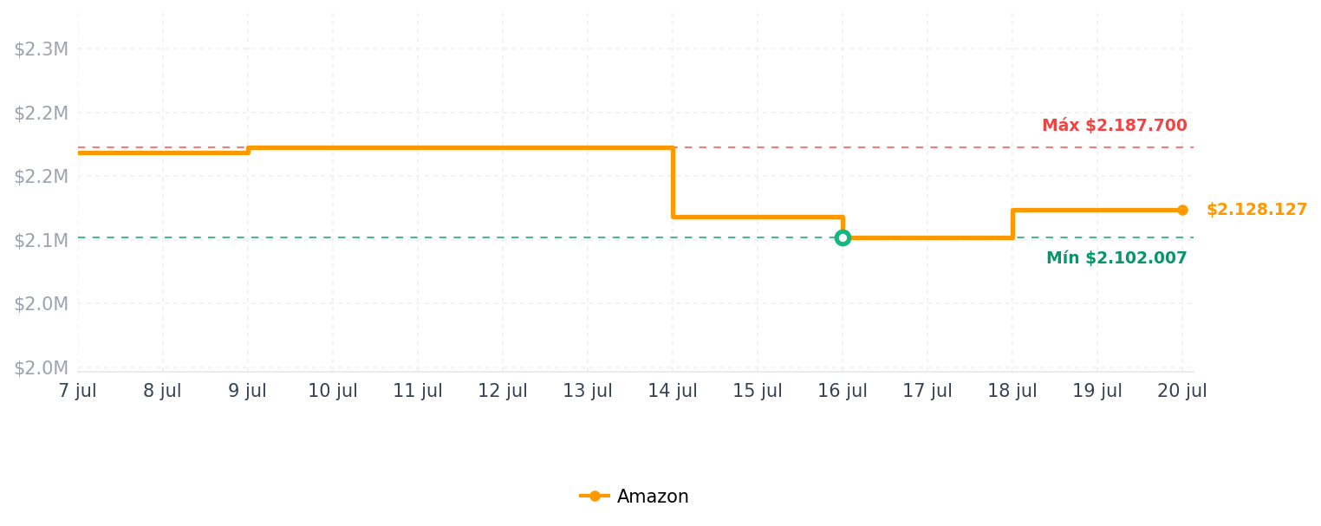Viewport: 1321px width, 526px height.
Task: Select the green minimum price marker
Action: tap(843, 237)
